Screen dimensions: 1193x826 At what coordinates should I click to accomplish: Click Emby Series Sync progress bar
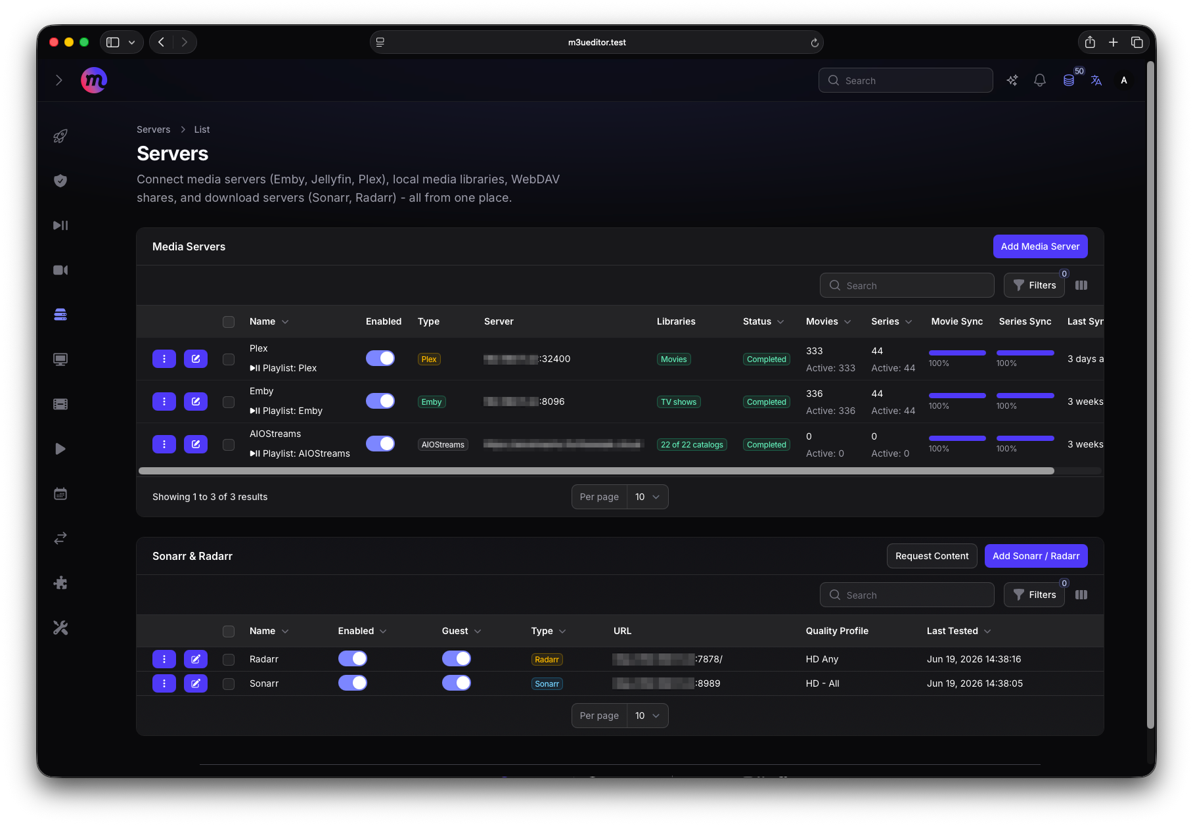(1025, 396)
